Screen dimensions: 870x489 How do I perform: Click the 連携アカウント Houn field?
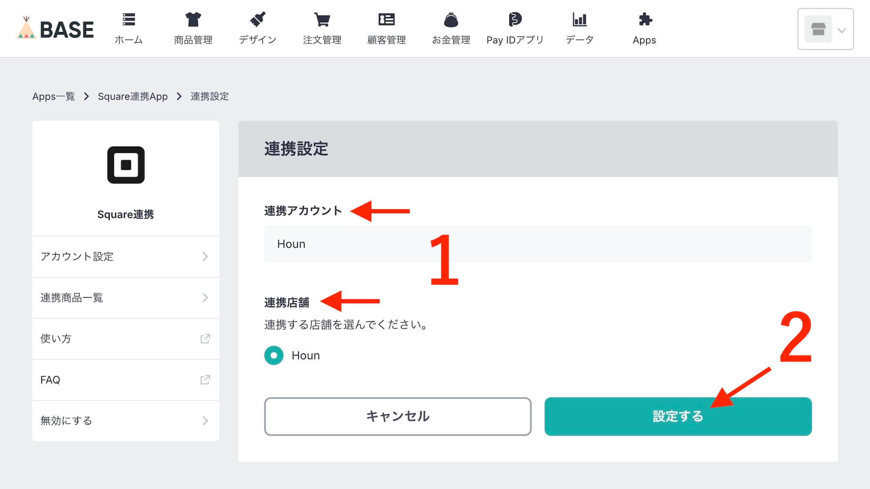click(538, 244)
